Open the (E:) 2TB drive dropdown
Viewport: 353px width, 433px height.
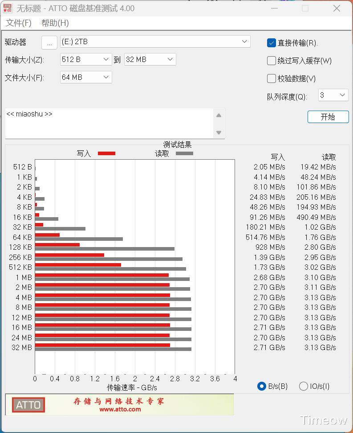155,42
